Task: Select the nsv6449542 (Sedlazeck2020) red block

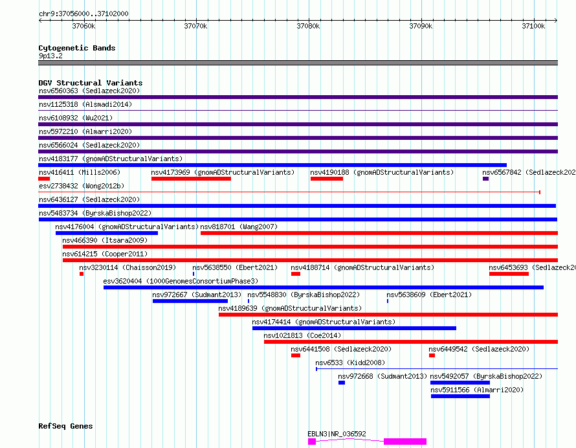Action: (x=432, y=355)
